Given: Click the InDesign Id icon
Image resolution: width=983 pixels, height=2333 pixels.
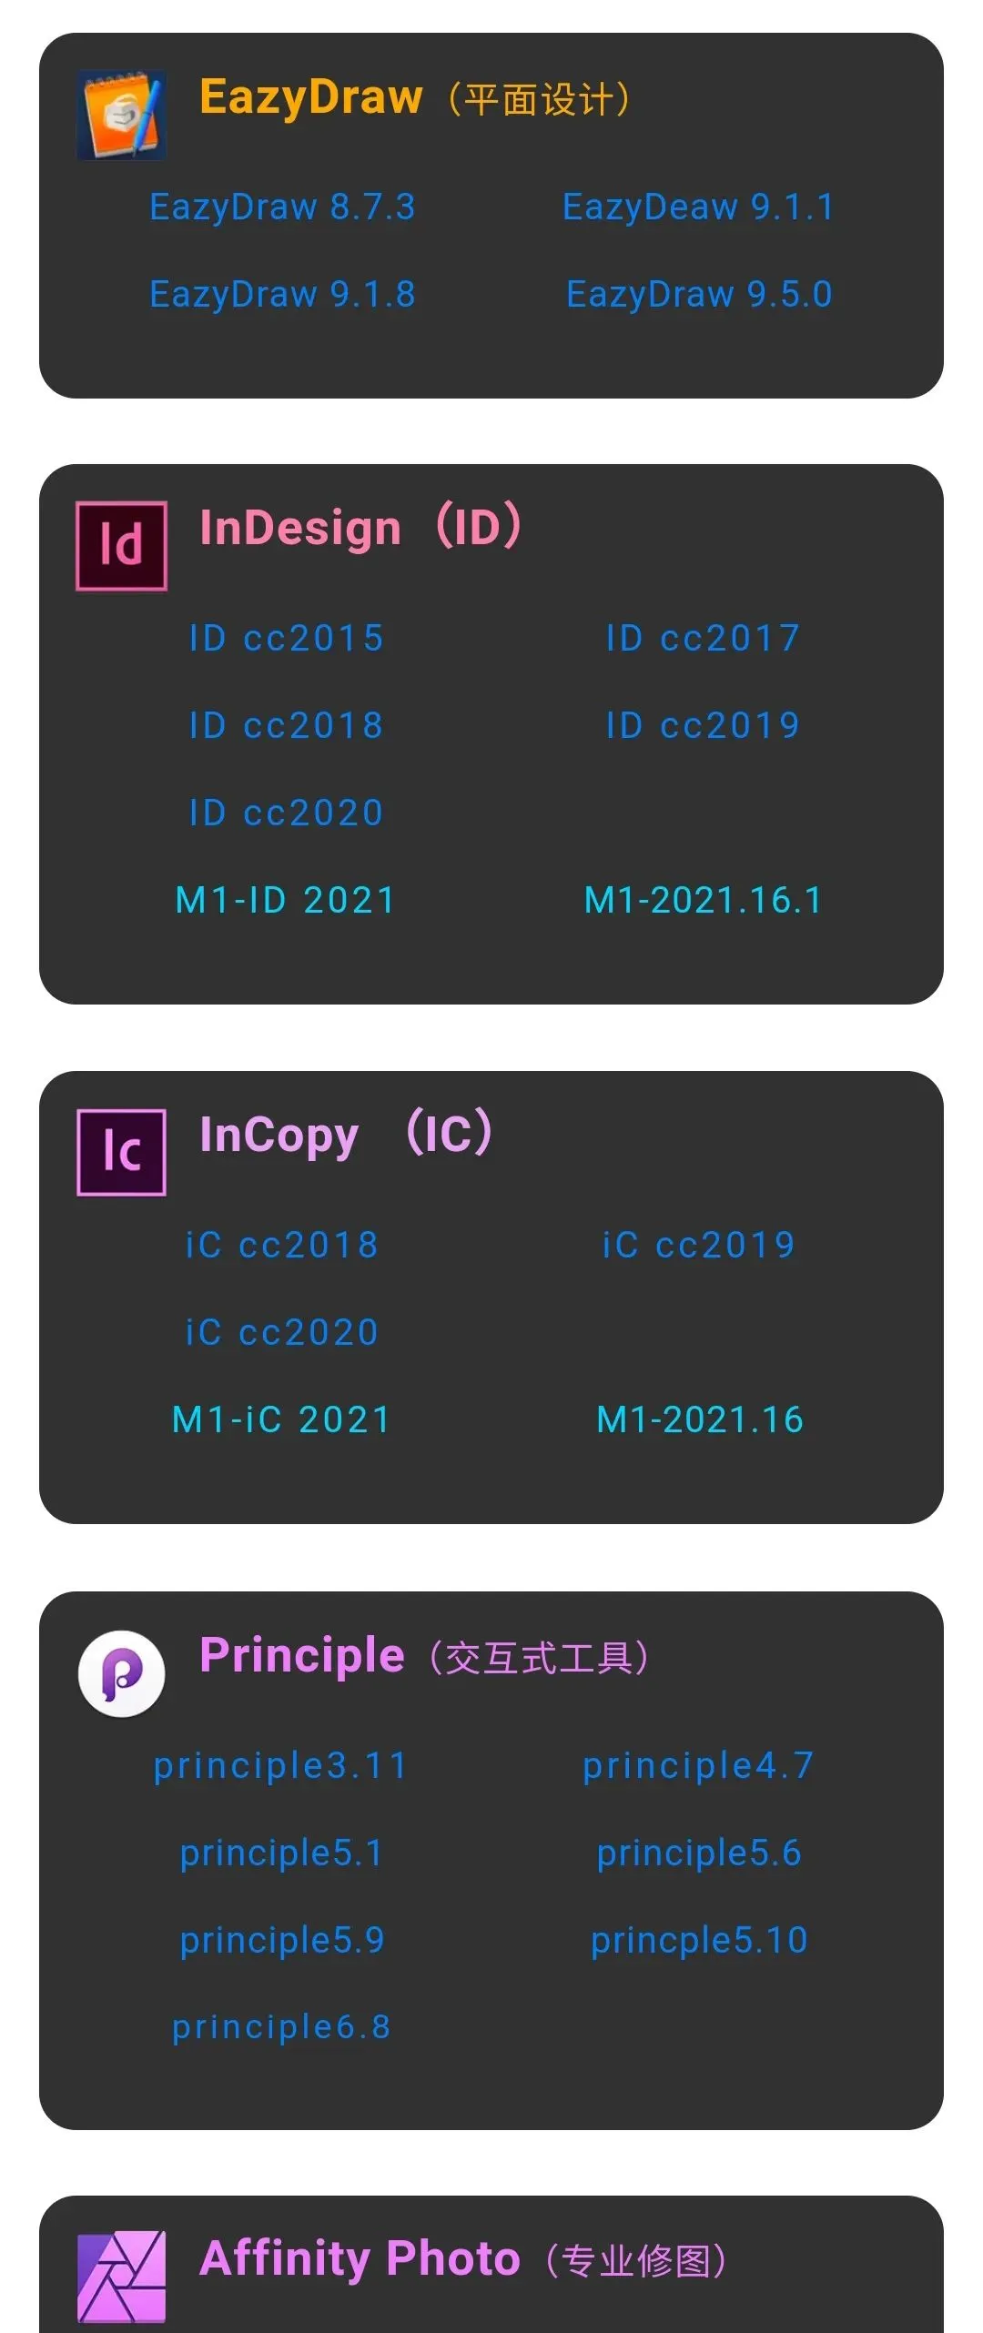Looking at the screenshot, I should (122, 546).
